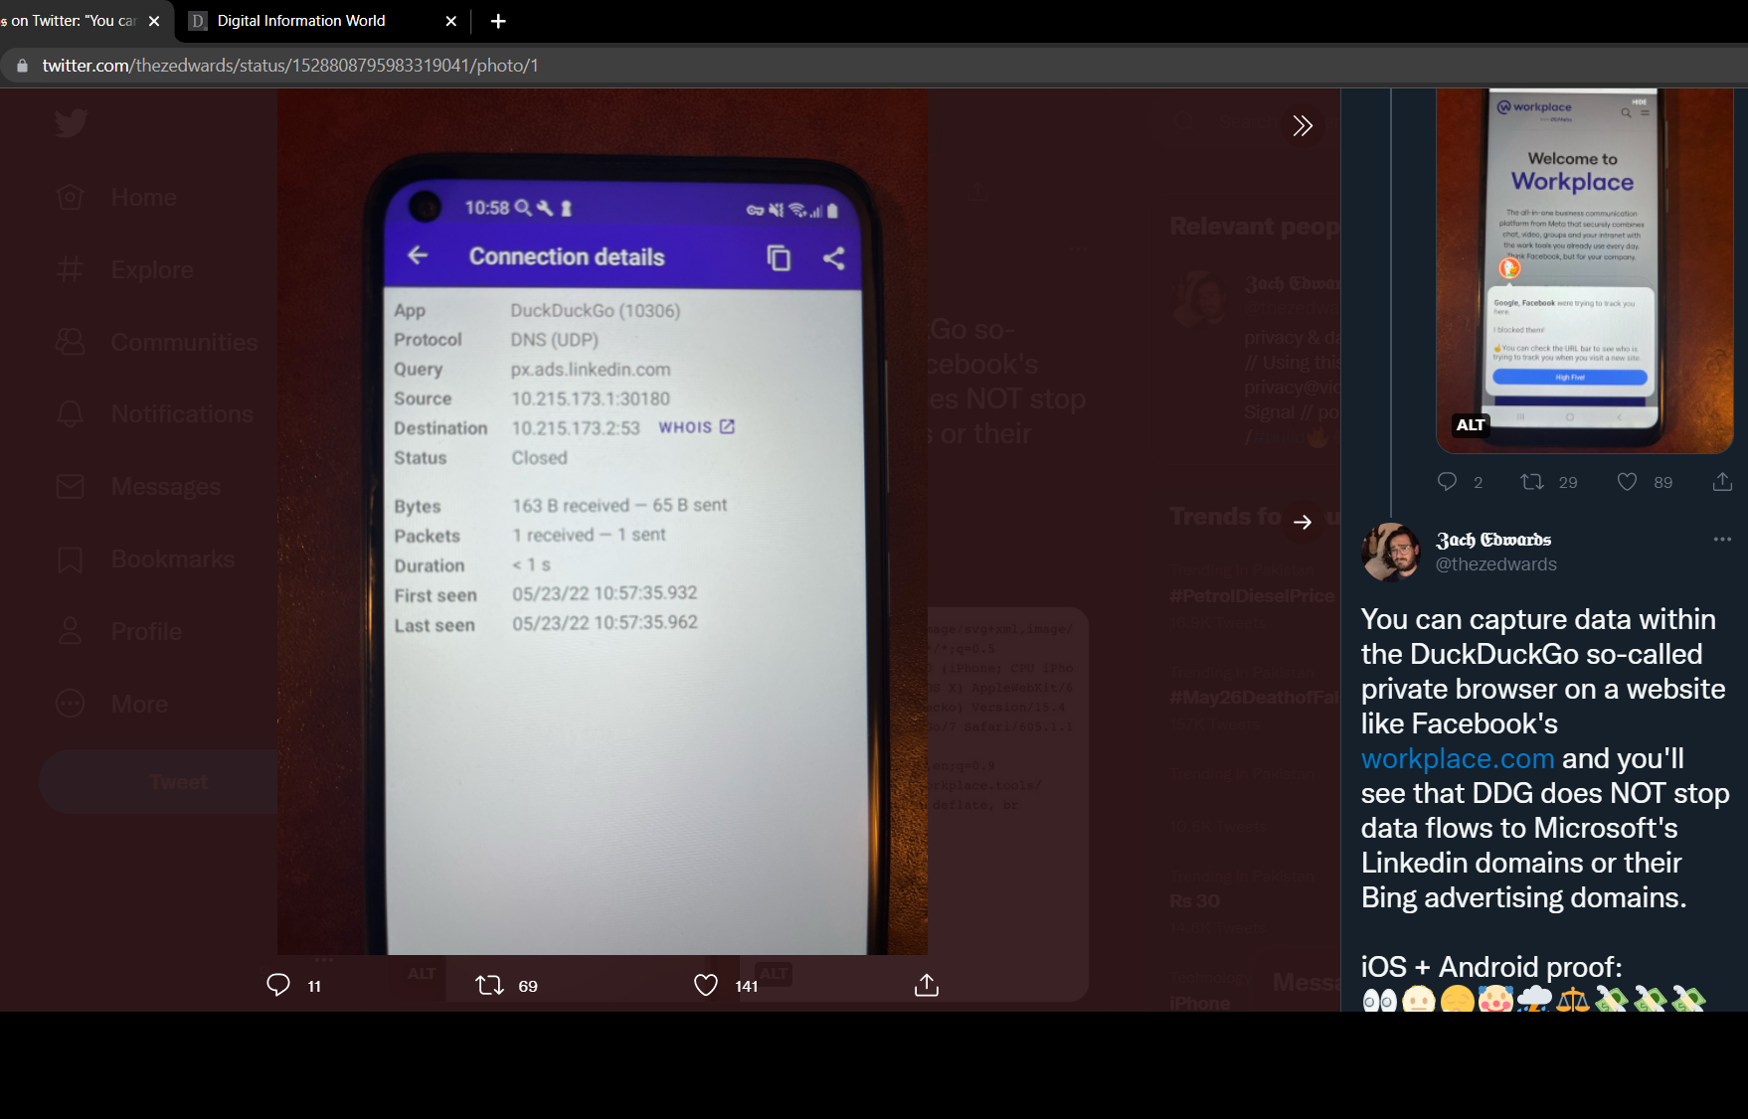Retweet the photo tweet (69 retweets)
The height and width of the screenshot is (1119, 1748).
(x=506, y=985)
